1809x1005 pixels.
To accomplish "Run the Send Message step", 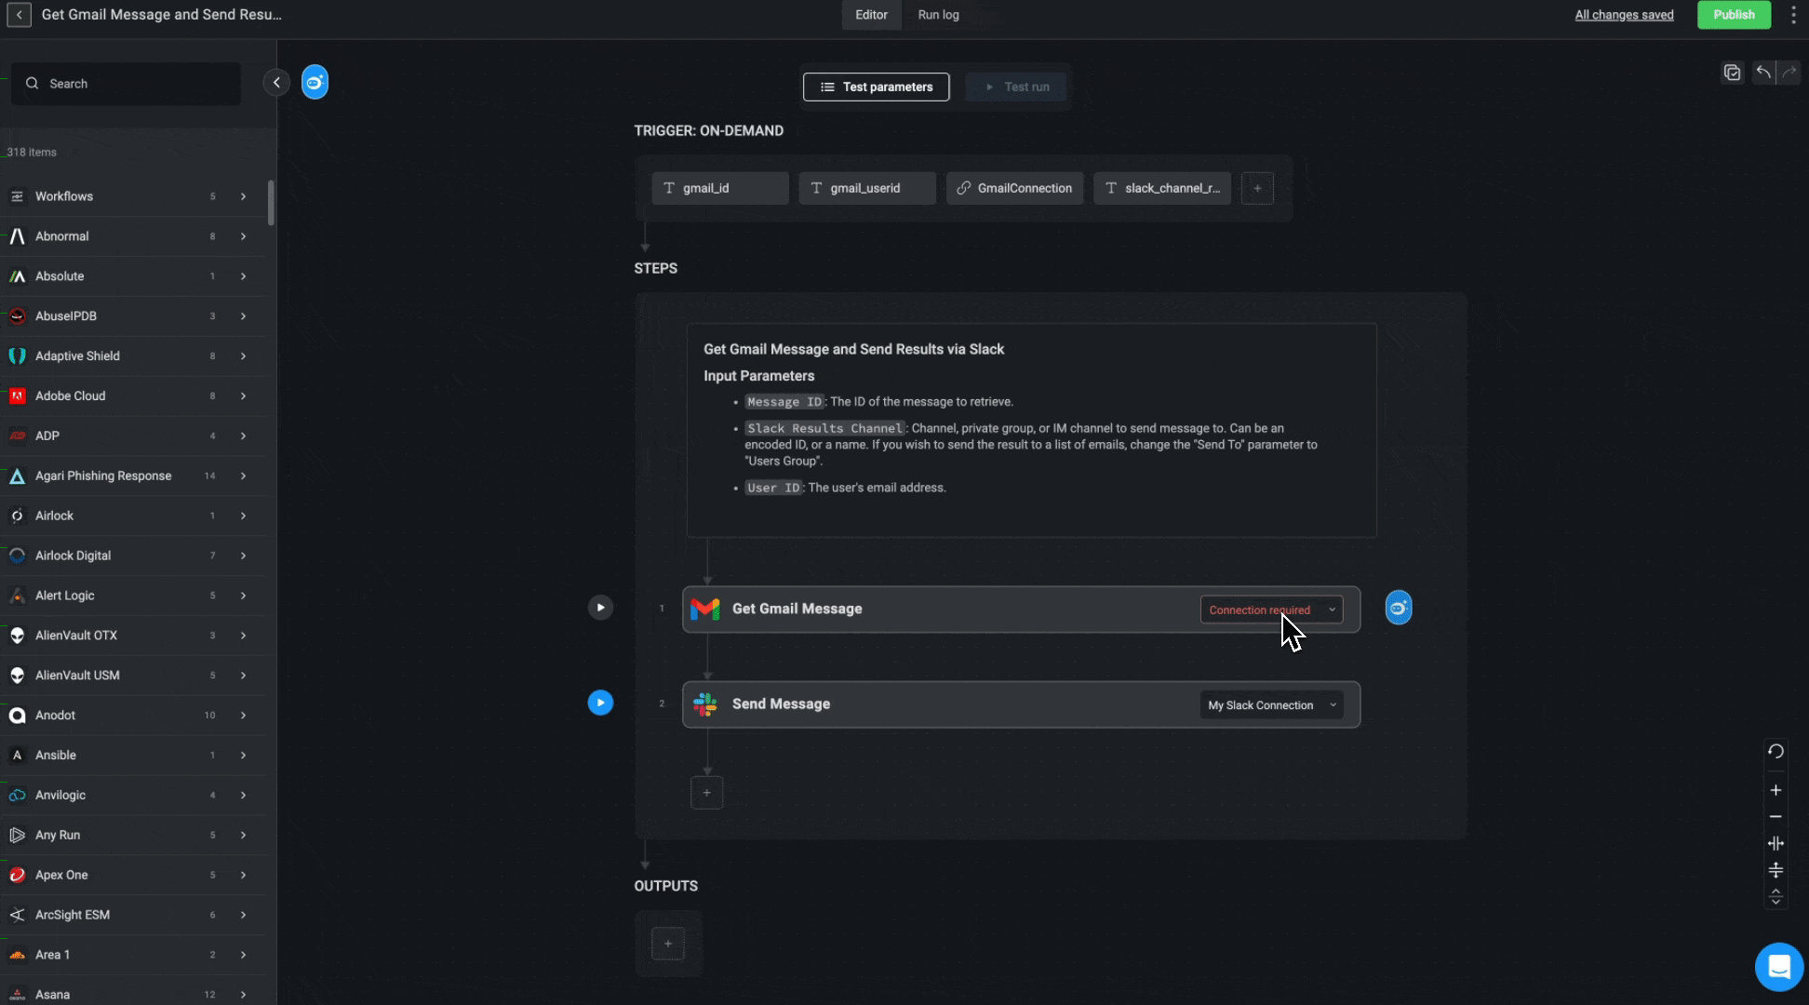I will [600, 703].
